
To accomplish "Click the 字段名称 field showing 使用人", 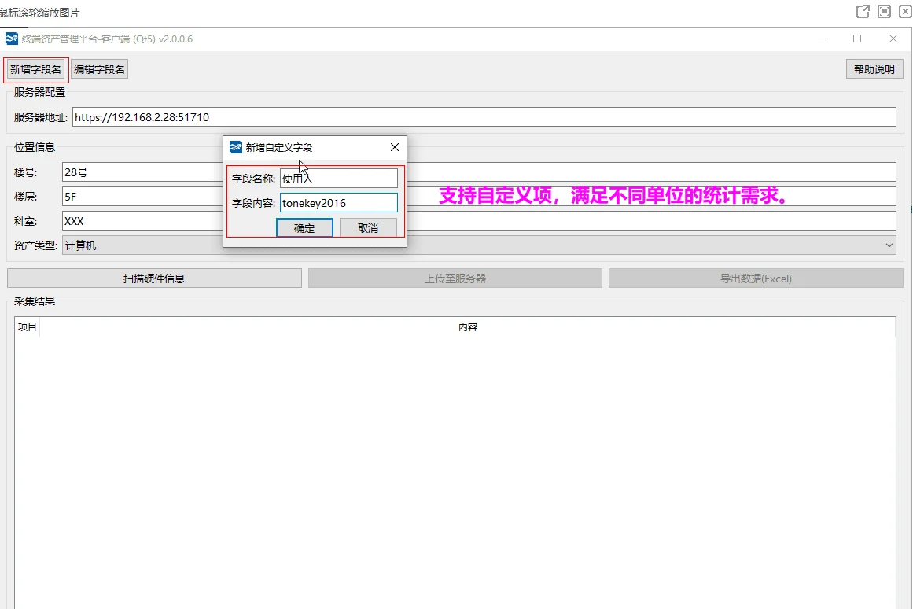I will [x=338, y=178].
